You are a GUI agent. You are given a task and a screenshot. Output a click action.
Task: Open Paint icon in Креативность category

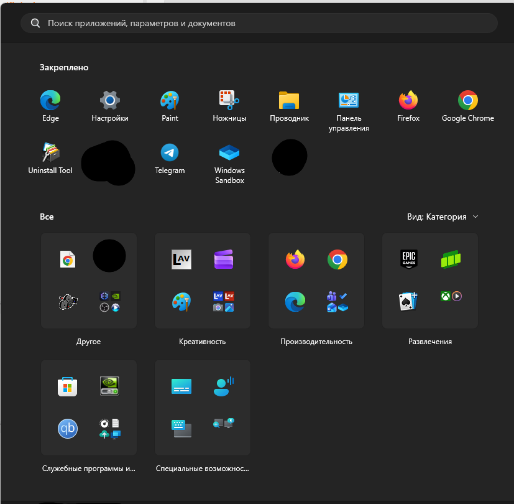click(x=181, y=302)
